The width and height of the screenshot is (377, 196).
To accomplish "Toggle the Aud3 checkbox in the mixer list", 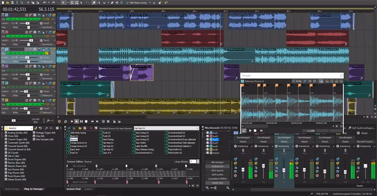I will (207, 139).
